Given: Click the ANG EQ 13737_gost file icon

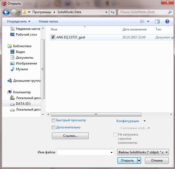Looking at the screenshot, I should click(x=53, y=37).
